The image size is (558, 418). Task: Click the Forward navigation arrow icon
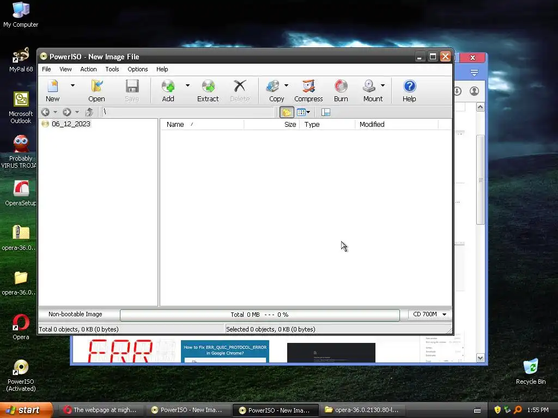click(67, 112)
